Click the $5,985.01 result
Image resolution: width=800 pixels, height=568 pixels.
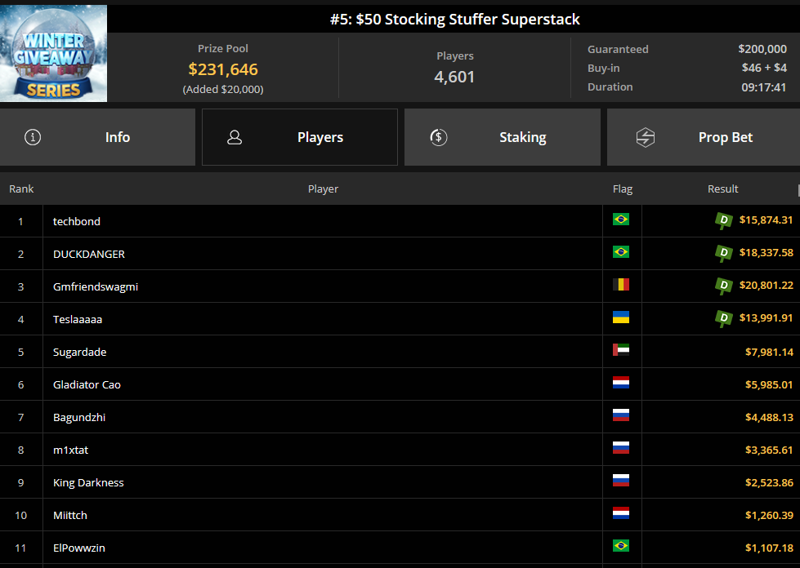coord(770,384)
